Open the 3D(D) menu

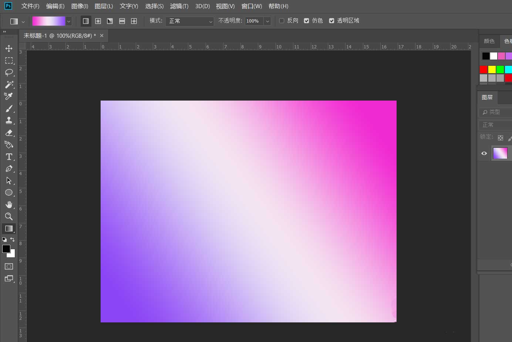[202, 6]
